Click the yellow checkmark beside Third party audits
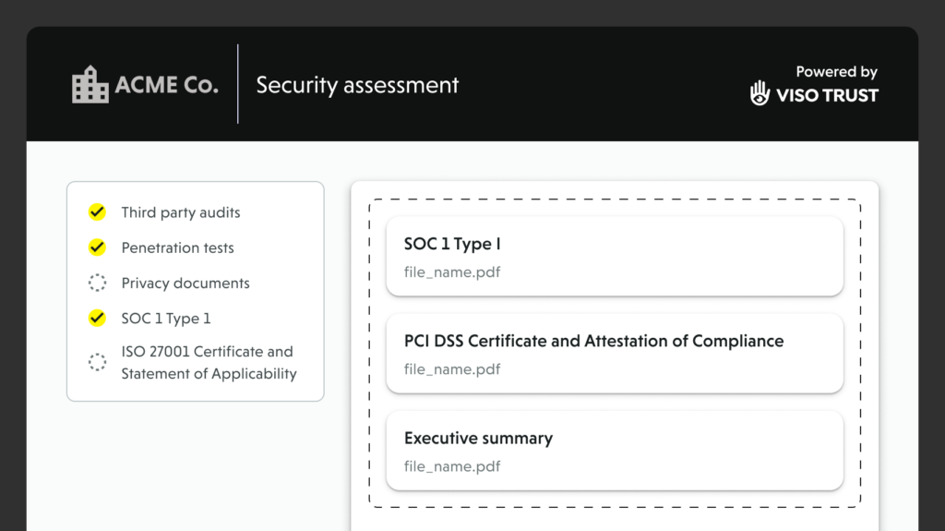 point(97,212)
